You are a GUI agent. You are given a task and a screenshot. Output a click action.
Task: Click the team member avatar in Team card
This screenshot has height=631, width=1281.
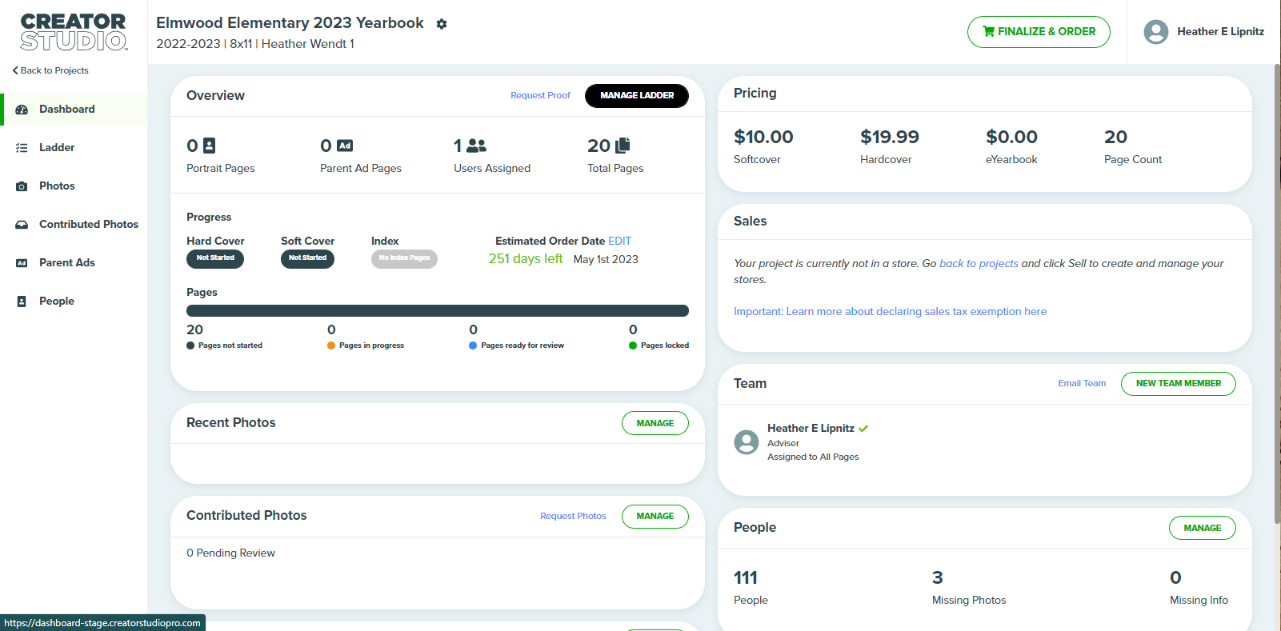tap(747, 442)
